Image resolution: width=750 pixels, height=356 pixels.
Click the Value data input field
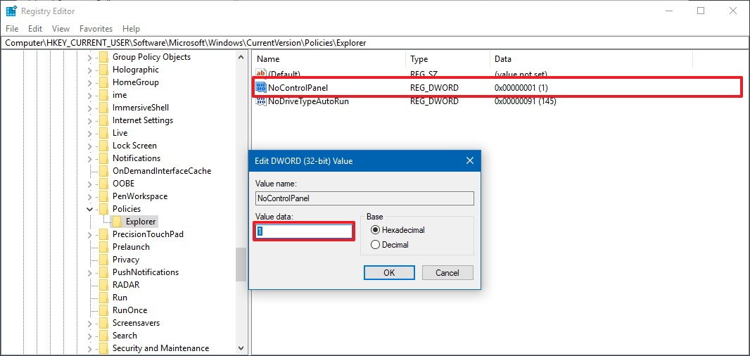tap(304, 231)
